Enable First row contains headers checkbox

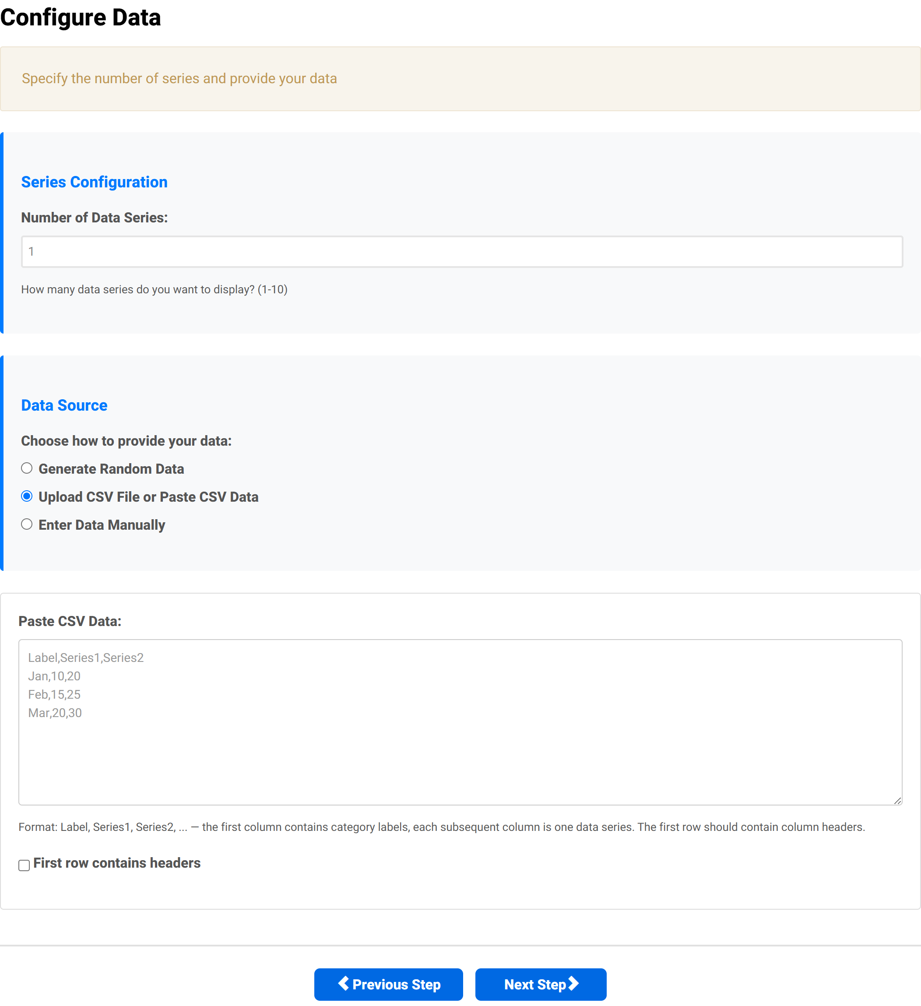point(24,865)
